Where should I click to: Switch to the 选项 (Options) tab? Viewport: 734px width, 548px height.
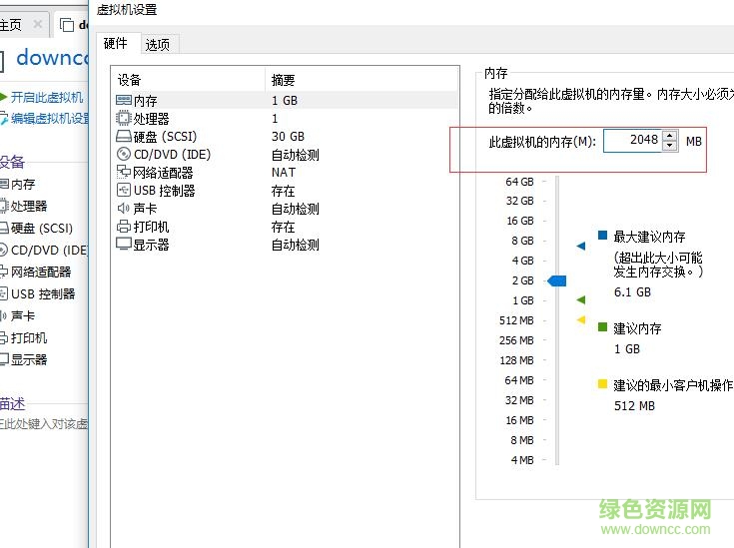(x=157, y=44)
